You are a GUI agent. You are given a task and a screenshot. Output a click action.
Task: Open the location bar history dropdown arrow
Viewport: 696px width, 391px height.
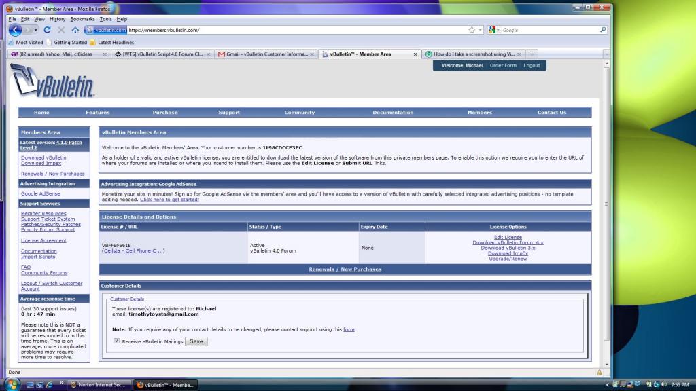point(481,30)
